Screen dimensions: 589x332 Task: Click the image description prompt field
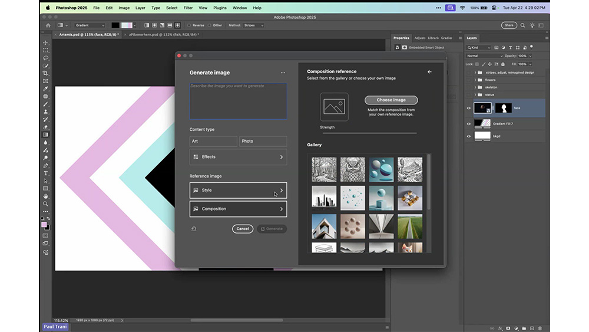click(238, 101)
